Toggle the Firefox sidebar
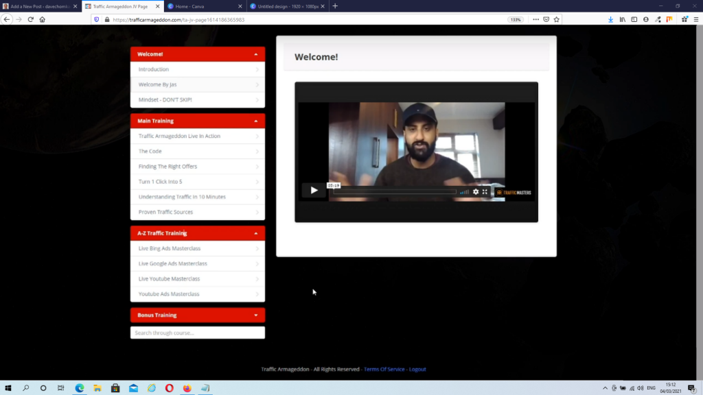The image size is (703, 395). (x=634, y=20)
